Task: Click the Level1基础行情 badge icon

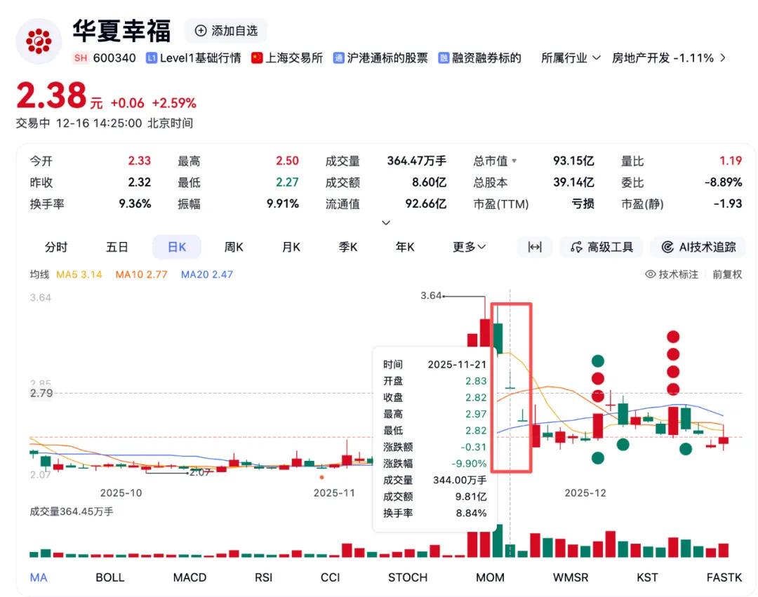Action: 152,58
